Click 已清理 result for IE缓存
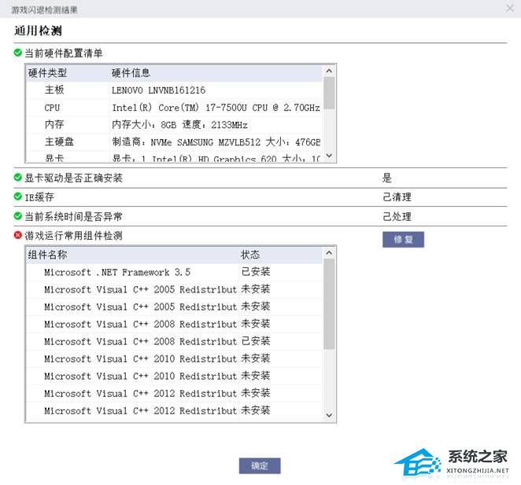Image resolution: width=521 pixels, height=485 pixels. click(397, 197)
